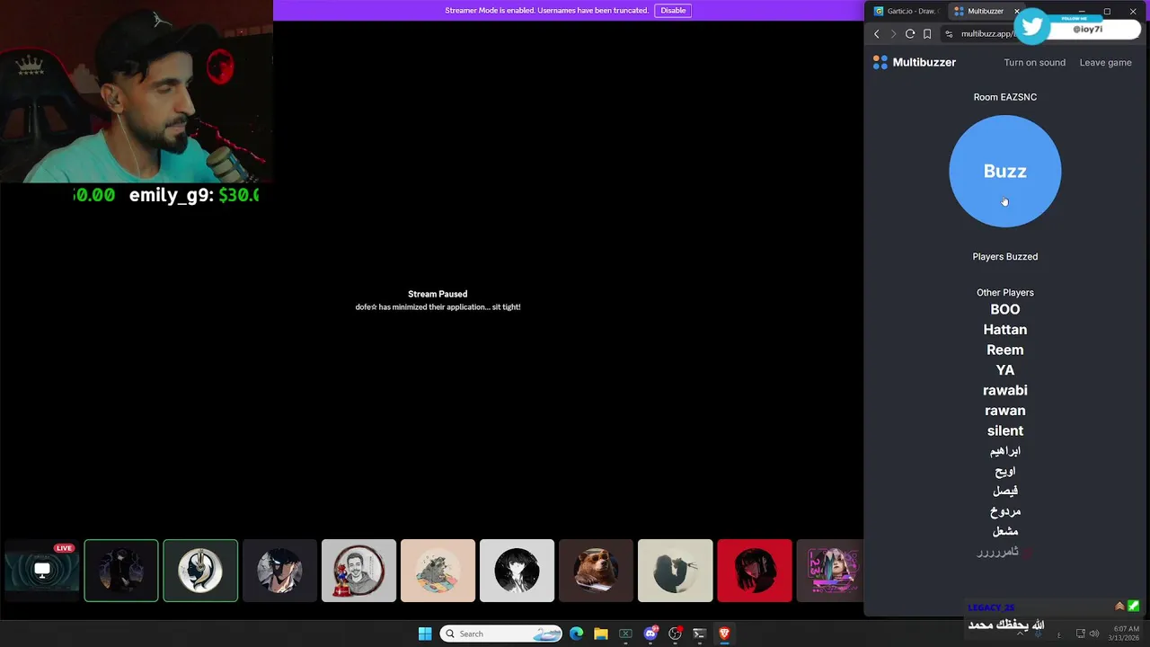Open File Explorer from the taskbar

[601, 634]
